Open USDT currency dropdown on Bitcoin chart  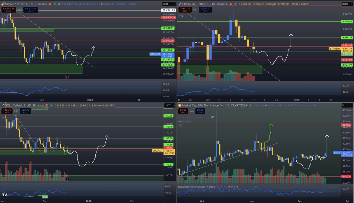pos(169,4)
